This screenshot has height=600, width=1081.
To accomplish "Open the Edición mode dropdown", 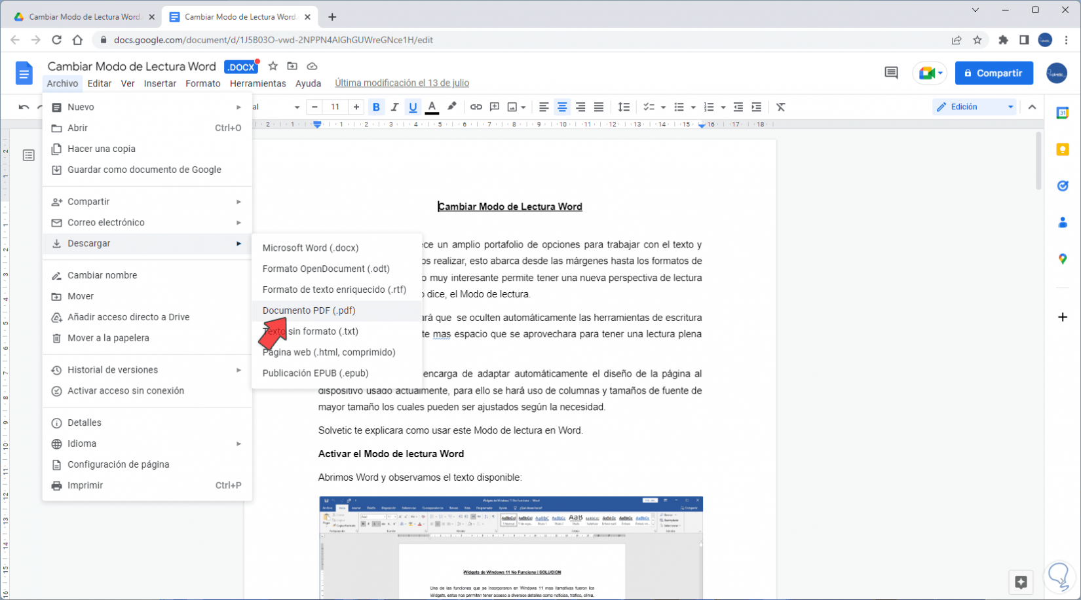I will coord(974,107).
